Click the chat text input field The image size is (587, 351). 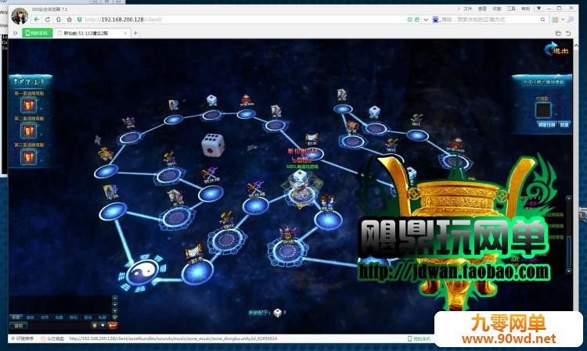tap(59, 325)
